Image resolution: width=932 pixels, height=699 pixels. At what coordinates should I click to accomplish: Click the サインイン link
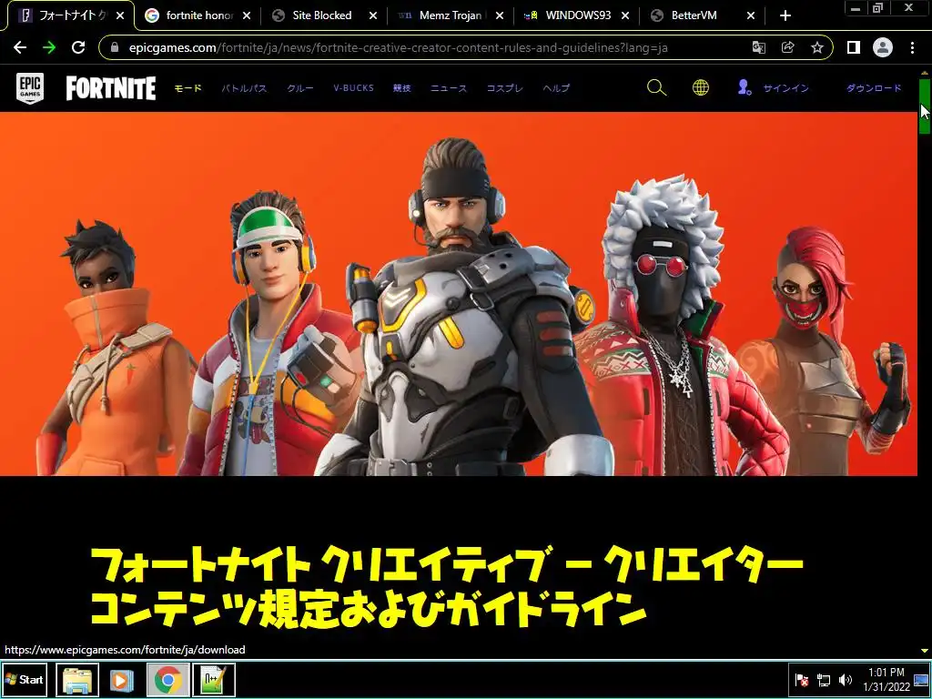[785, 88]
